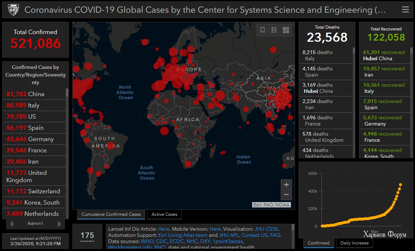Zoom in on the map with plus
415x251 pixels.
click(286, 185)
